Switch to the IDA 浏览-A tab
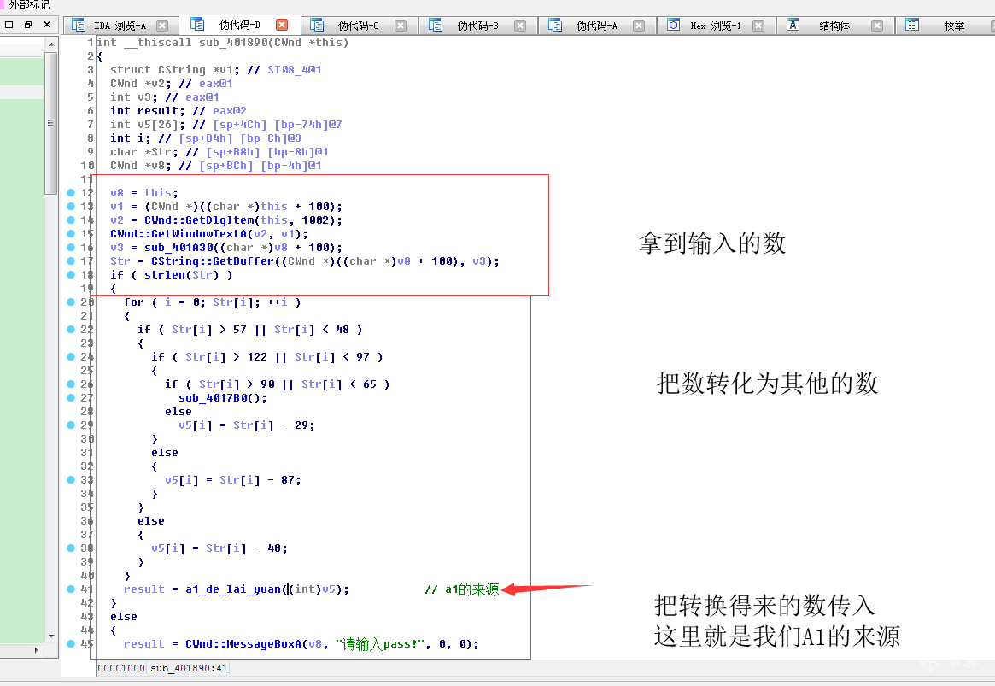This screenshot has width=995, height=686. click(x=120, y=26)
